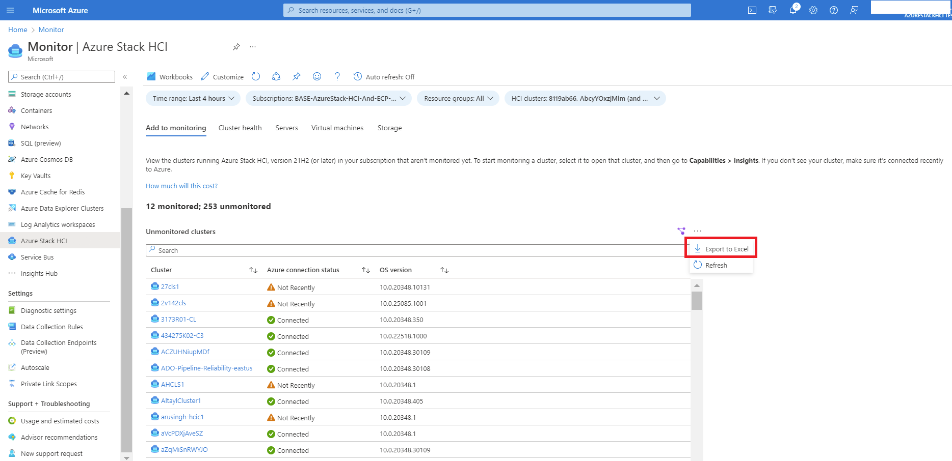This screenshot has width=952, height=461.
Task: Open cluster 27cls1
Action: pos(170,287)
